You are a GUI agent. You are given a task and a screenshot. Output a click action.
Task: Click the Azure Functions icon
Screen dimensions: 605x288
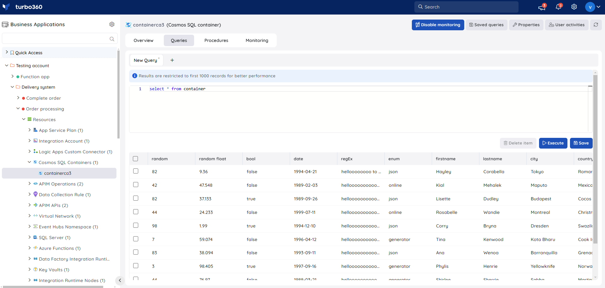point(35,248)
